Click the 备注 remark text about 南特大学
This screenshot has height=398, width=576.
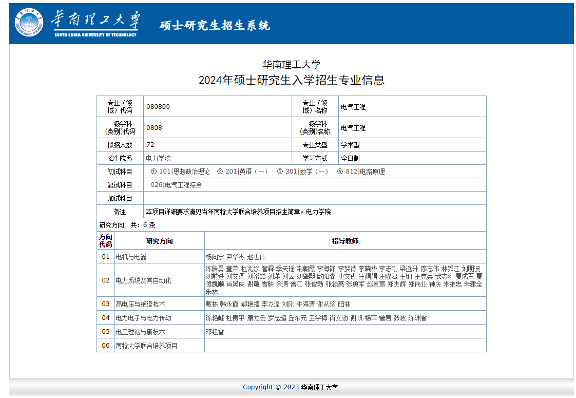click(x=238, y=212)
